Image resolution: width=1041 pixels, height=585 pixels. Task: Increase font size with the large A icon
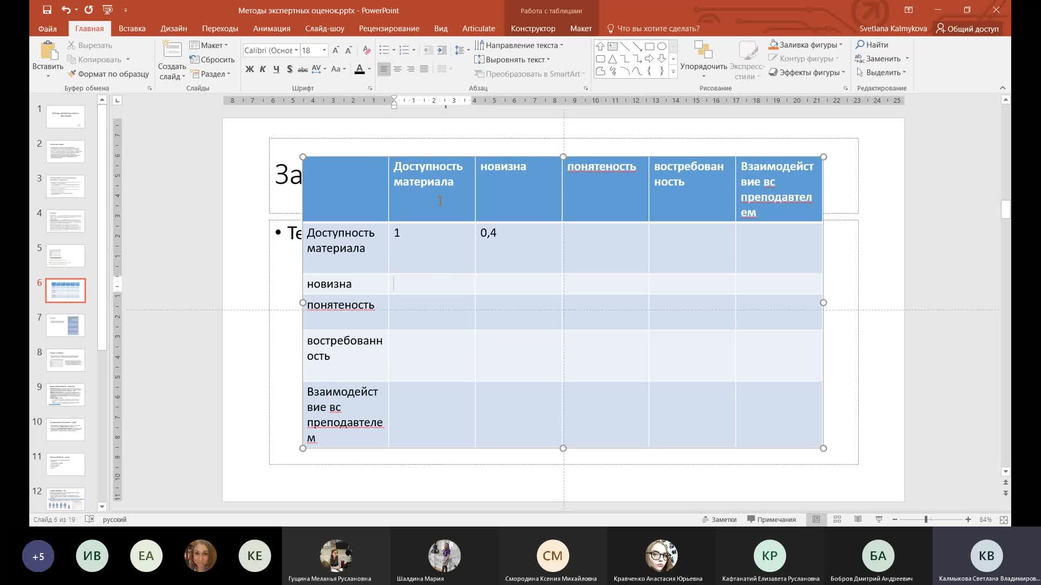(x=336, y=50)
